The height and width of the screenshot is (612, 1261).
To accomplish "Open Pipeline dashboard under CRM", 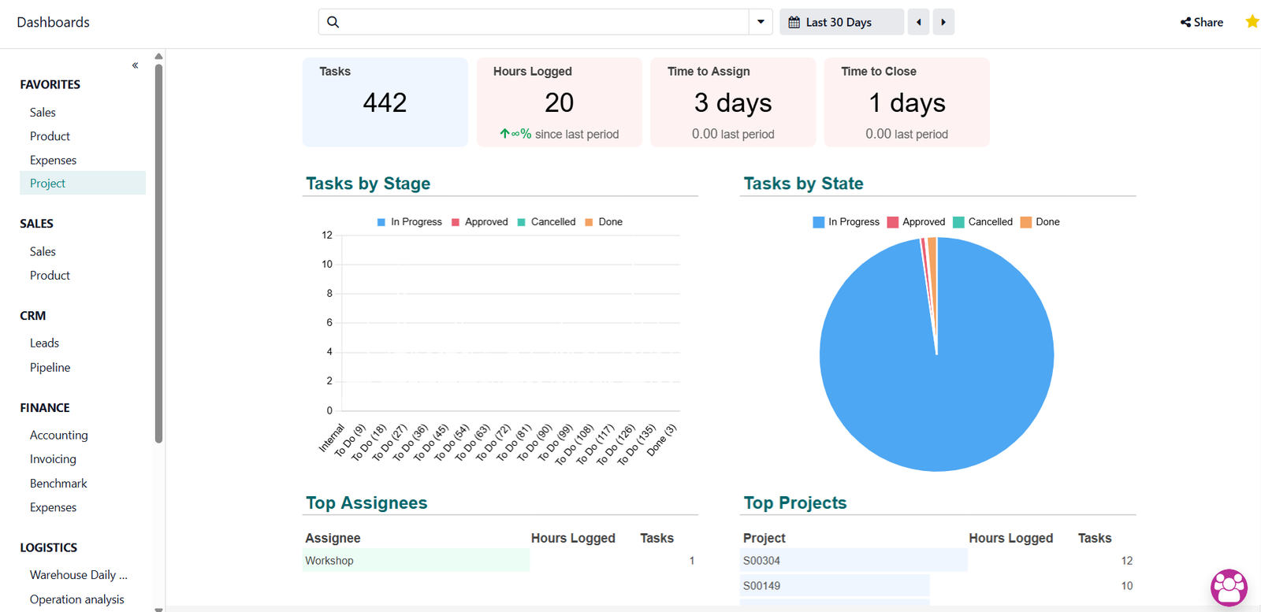I will click(x=50, y=367).
